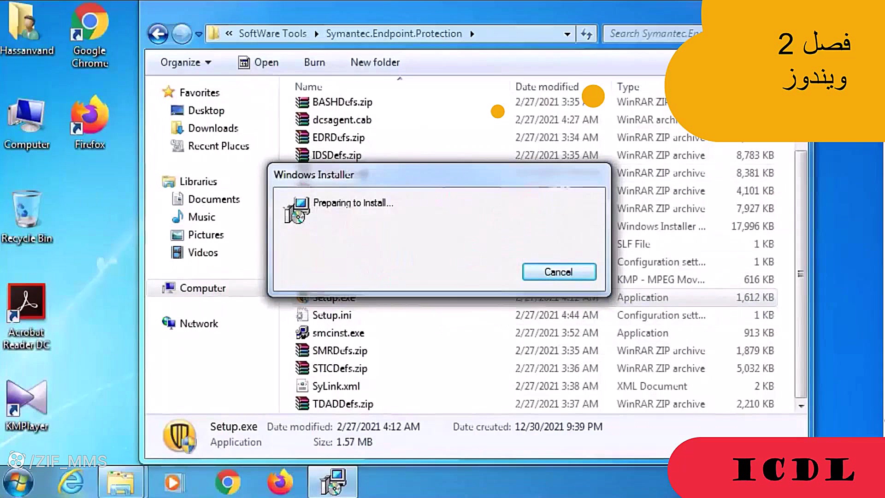Select Network in navigation pane
This screenshot has width=885, height=498.
coord(199,323)
